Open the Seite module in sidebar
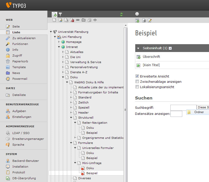 [x=16, y=27]
